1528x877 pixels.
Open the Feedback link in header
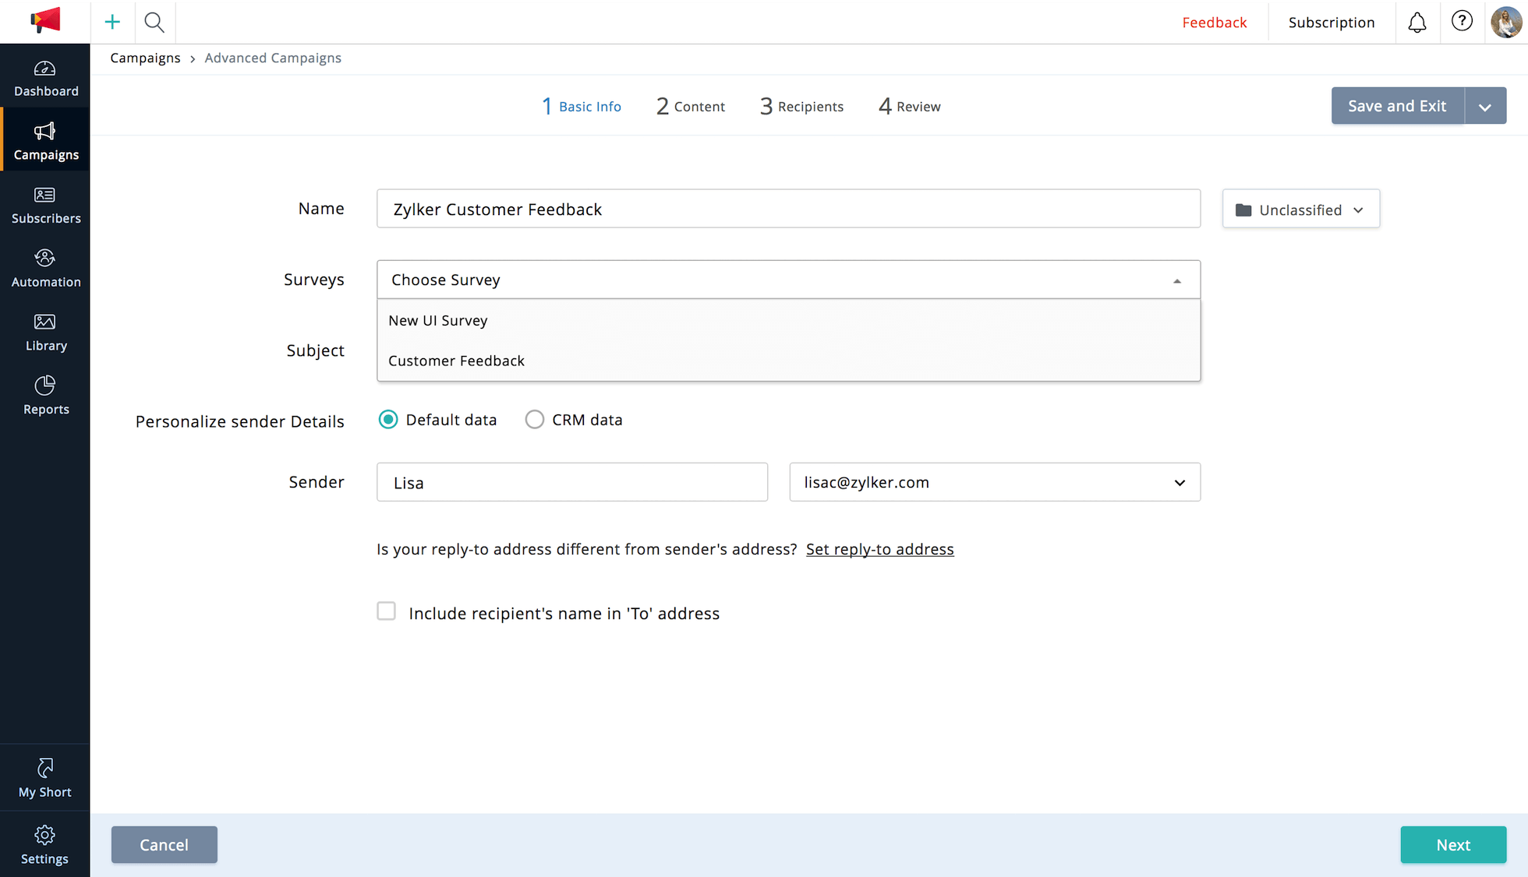pyautogui.click(x=1214, y=23)
